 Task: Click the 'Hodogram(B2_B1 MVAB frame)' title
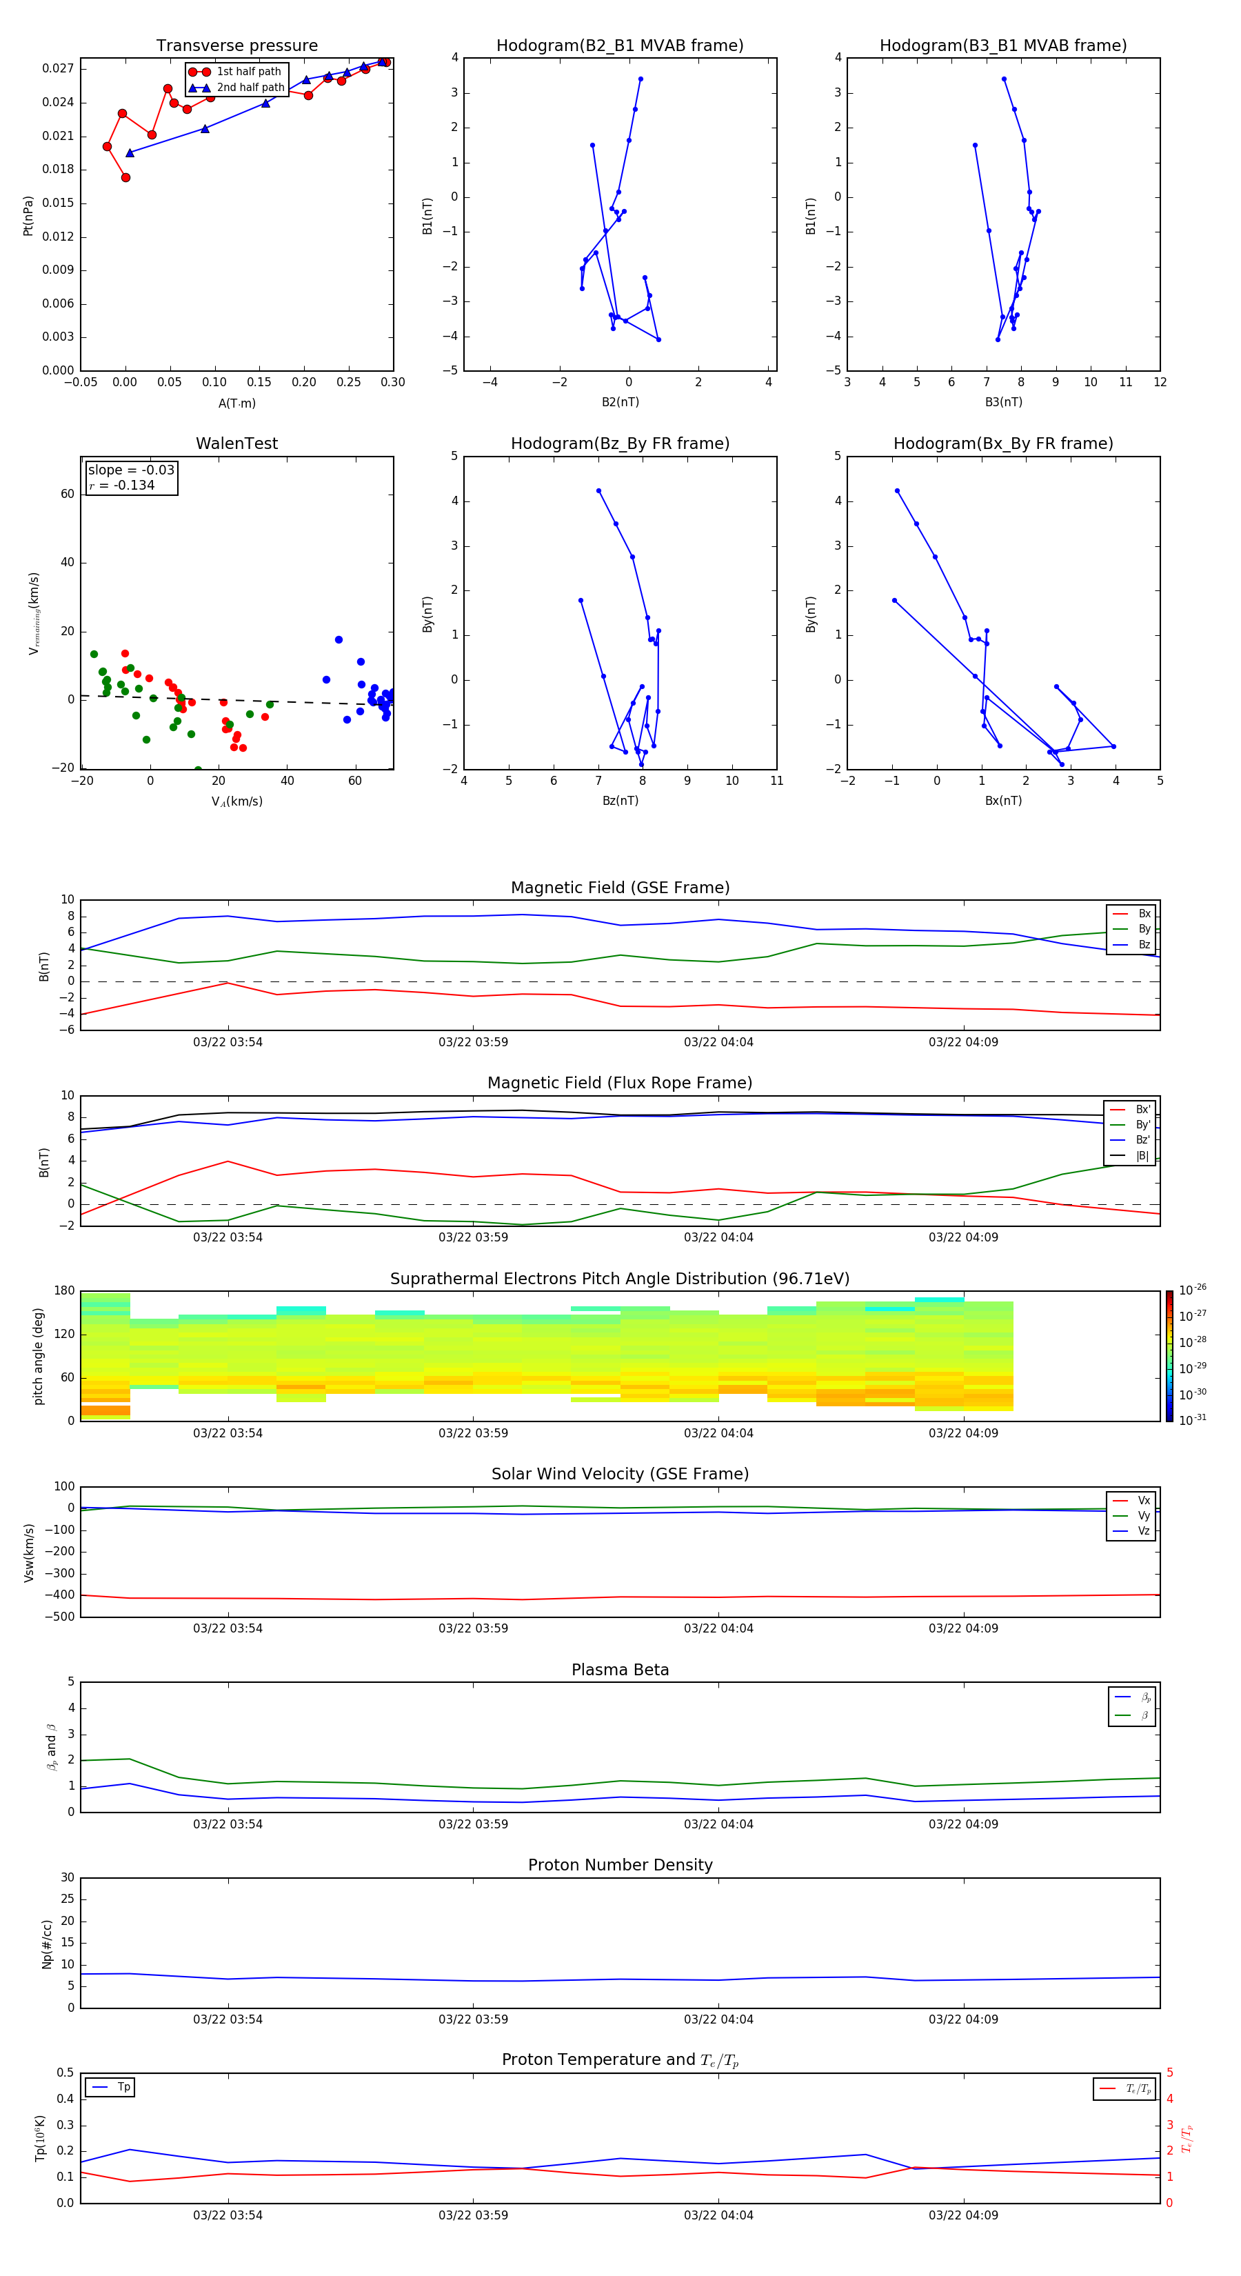click(620, 46)
